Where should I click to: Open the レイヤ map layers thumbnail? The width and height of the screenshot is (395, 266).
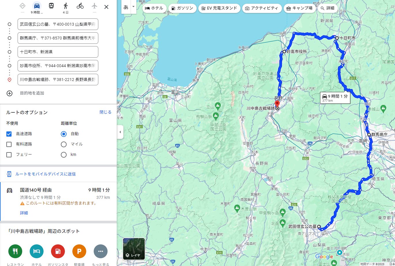[x=134, y=249]
